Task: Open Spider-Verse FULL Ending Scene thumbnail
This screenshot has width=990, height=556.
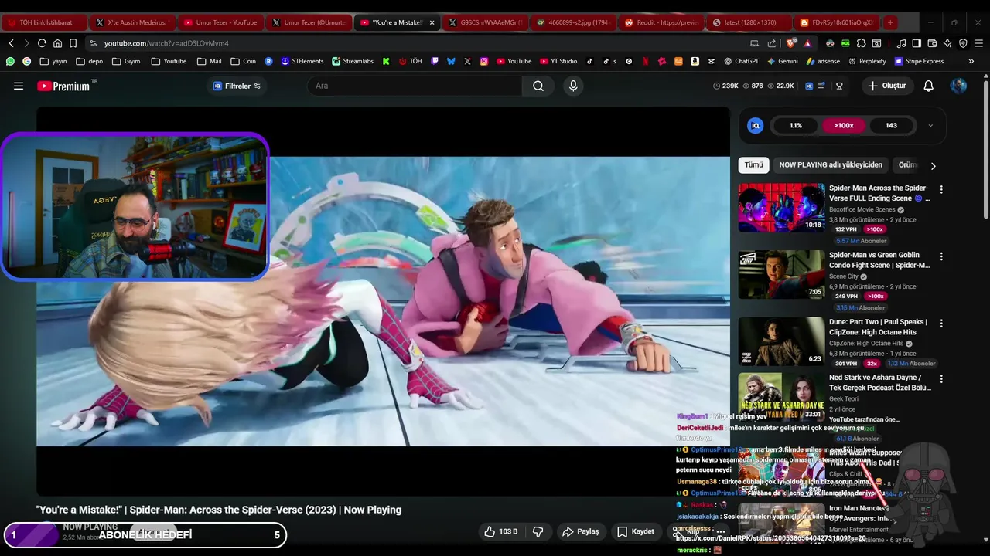Action: pyautogui.click(x=781, y=207)
